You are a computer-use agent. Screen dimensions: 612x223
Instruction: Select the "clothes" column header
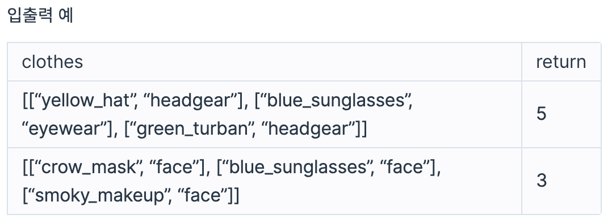(52, 62)
